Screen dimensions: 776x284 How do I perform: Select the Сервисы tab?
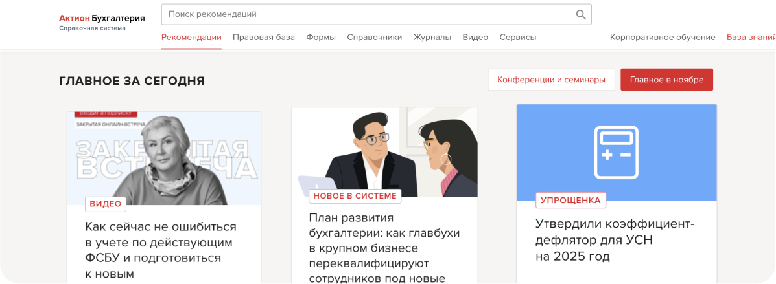coord(518,38)
